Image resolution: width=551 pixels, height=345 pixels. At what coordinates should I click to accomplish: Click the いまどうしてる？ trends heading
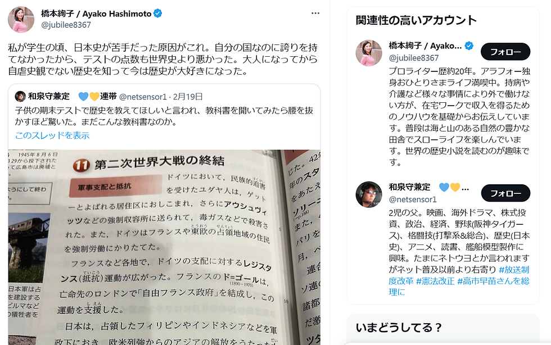(x=399, y=328)
